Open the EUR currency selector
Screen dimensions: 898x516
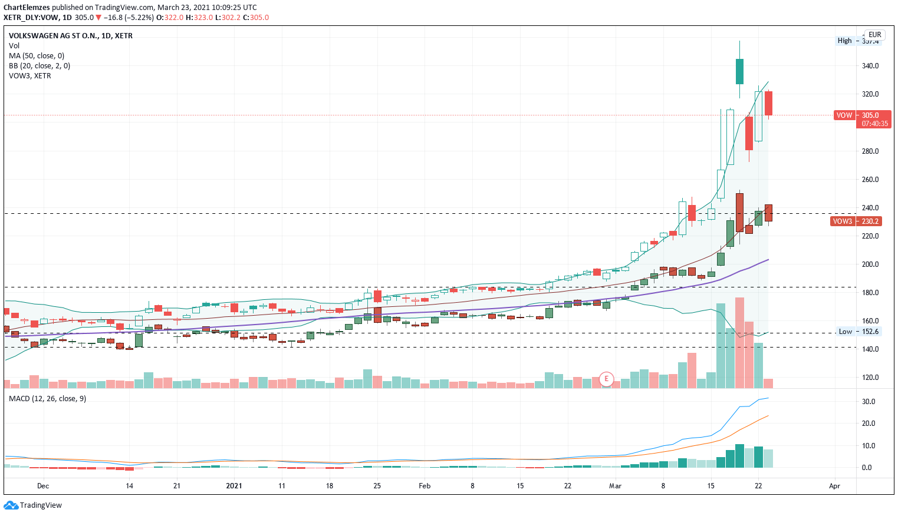point(874,35)
